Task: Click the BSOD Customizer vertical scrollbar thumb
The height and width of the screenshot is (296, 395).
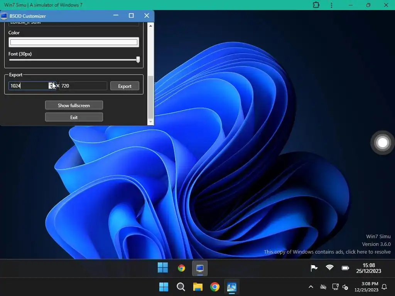Action: click(x=150, y=97)
